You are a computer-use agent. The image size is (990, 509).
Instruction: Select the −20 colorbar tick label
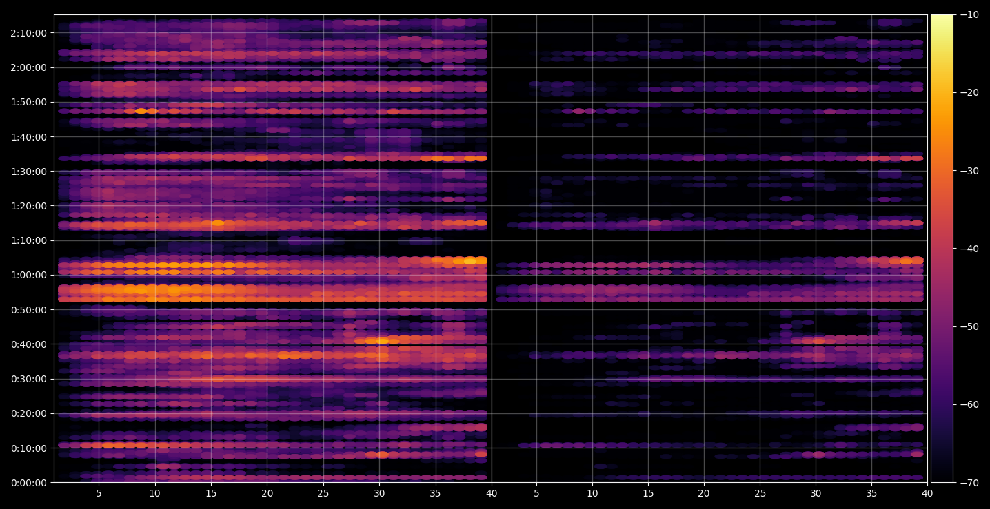(x=969, y=93)
